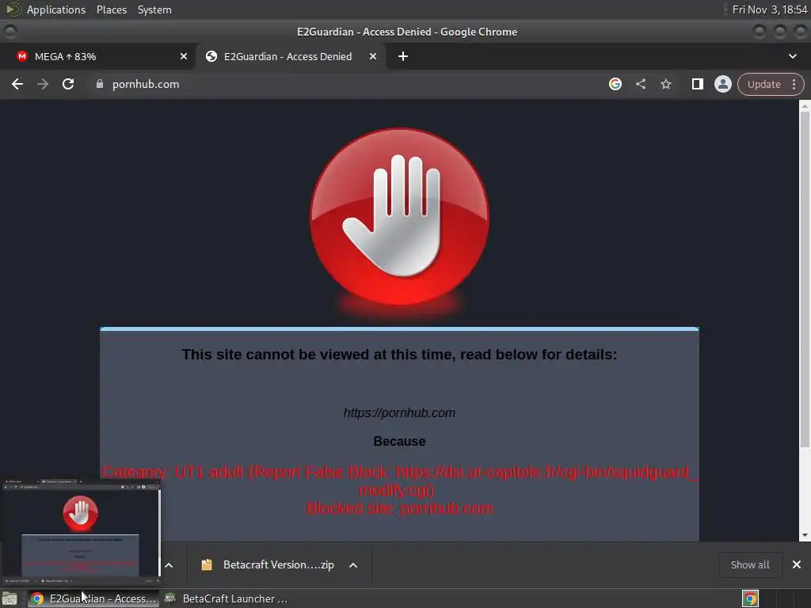
Task: Open the Applications menu
Action: (56, 9)
